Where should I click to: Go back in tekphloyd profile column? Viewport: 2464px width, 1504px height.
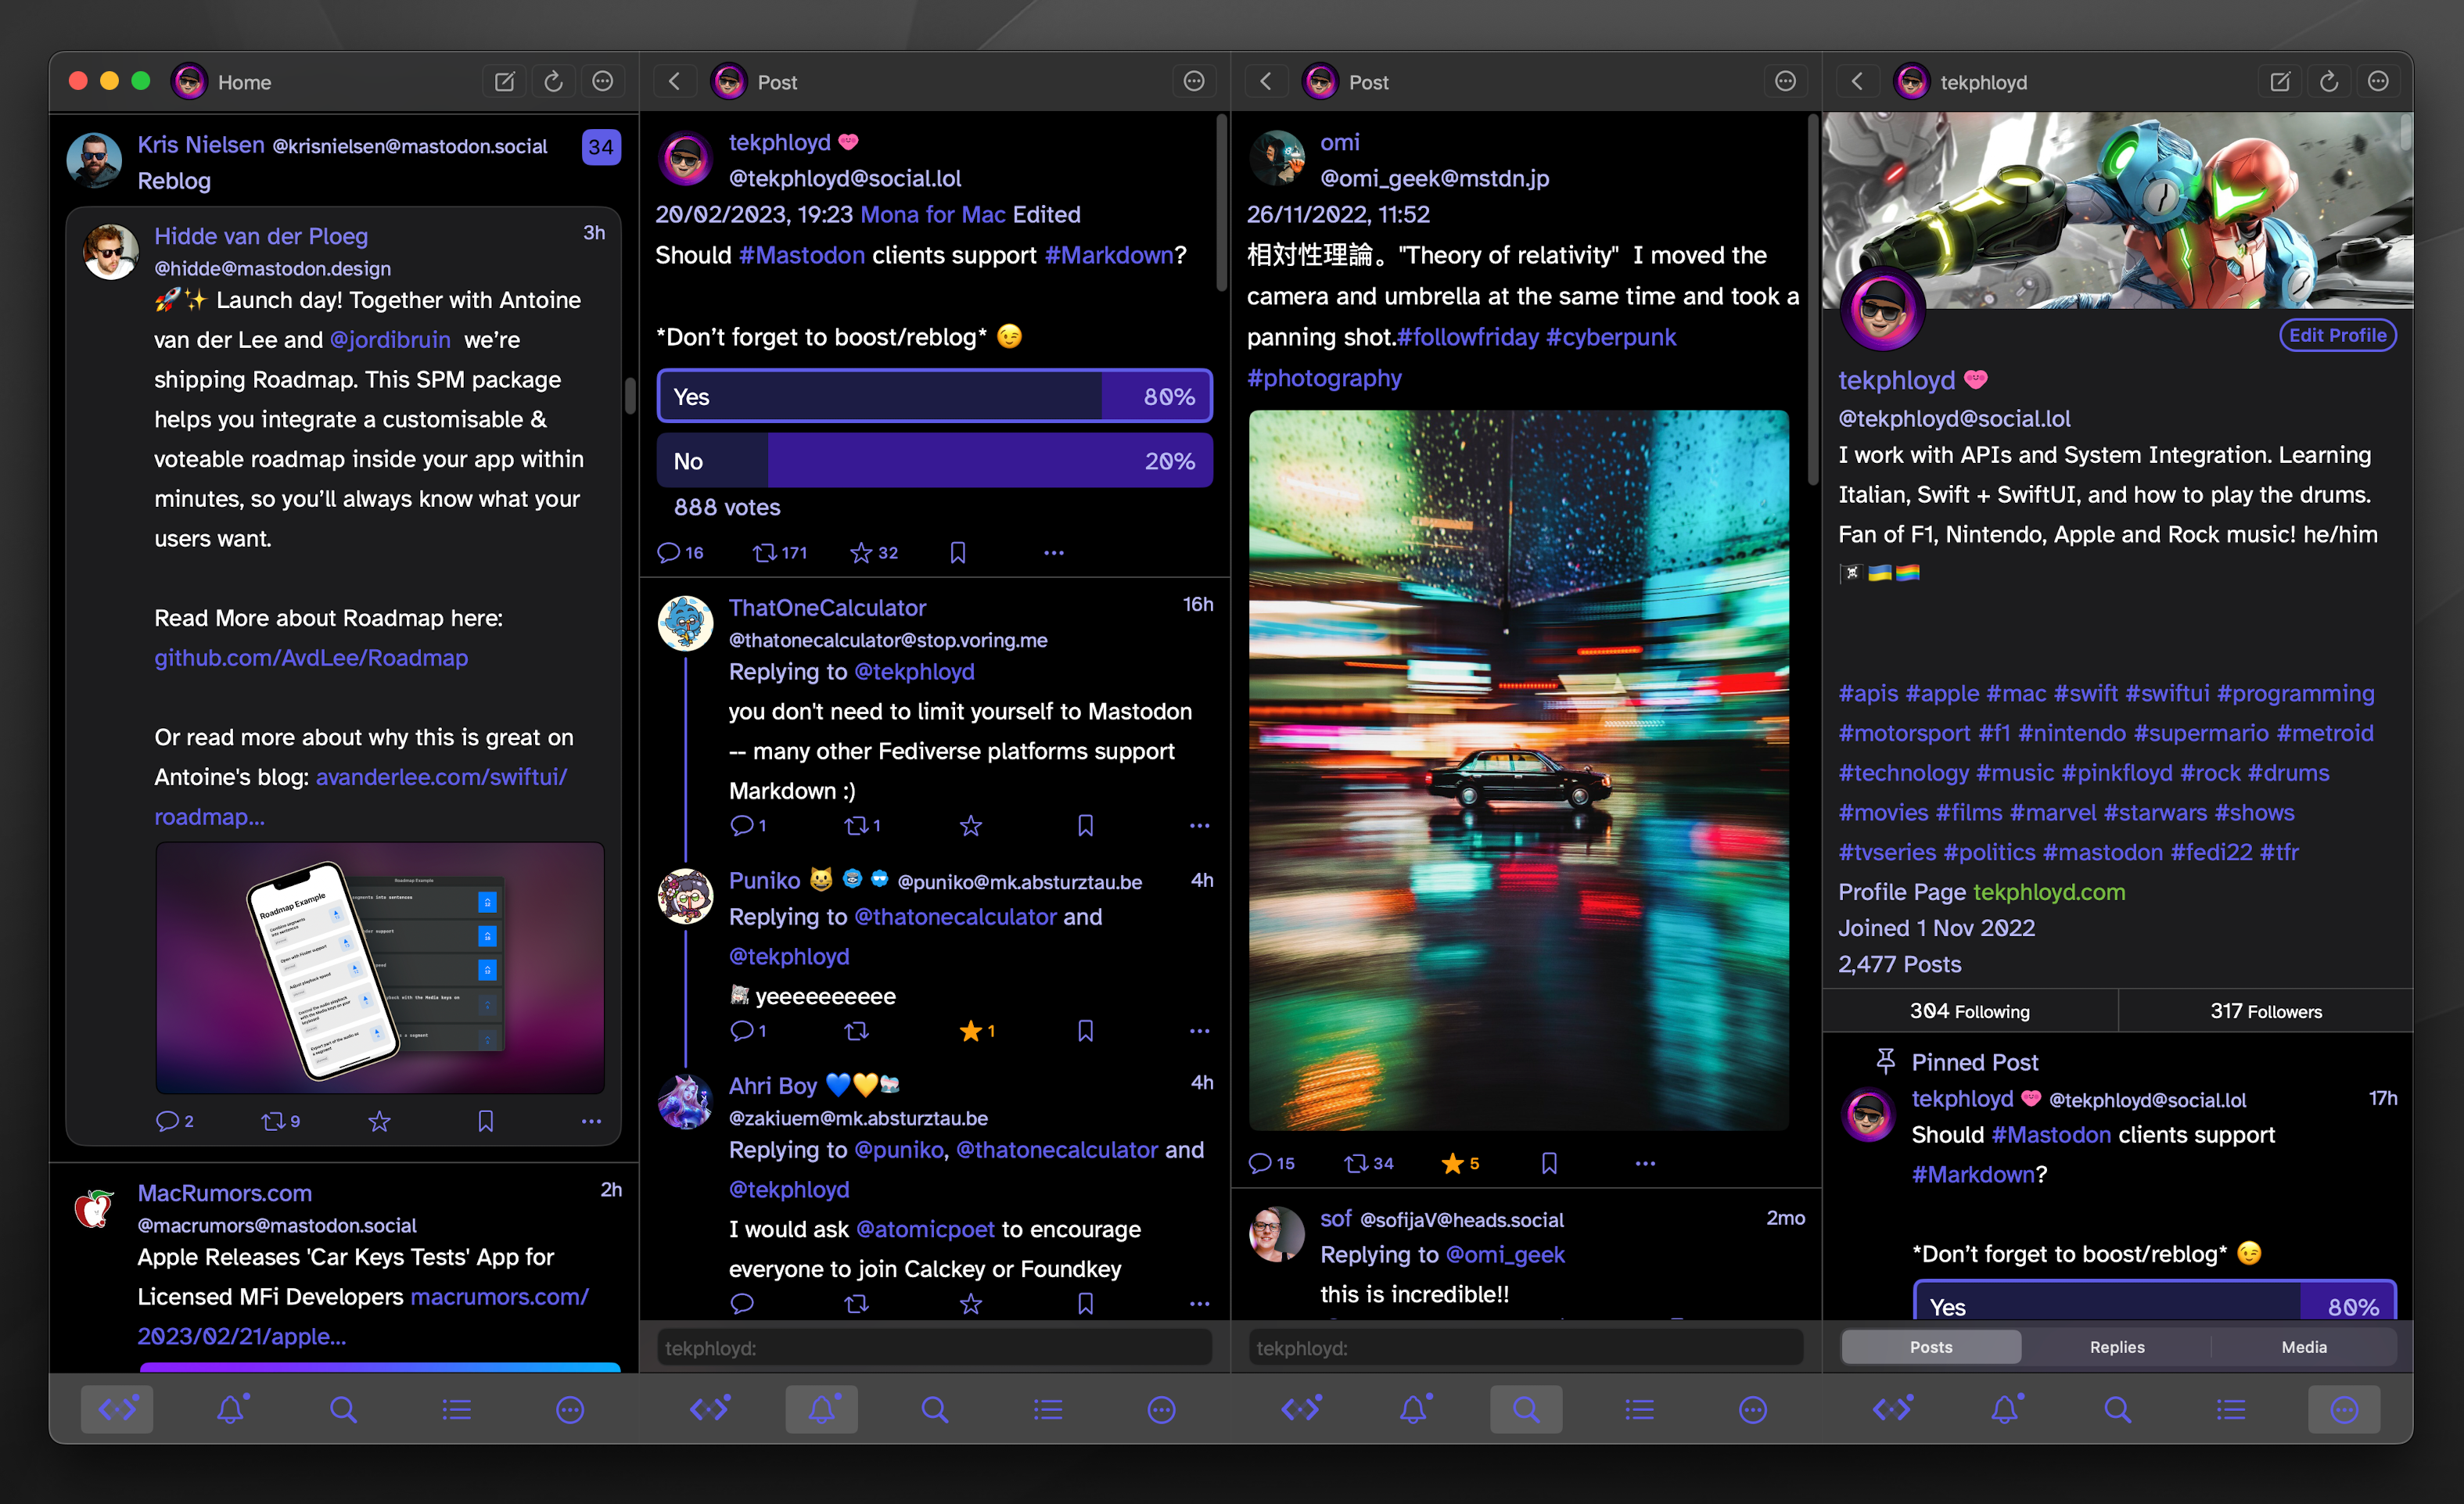click(x=1857, y=82)
